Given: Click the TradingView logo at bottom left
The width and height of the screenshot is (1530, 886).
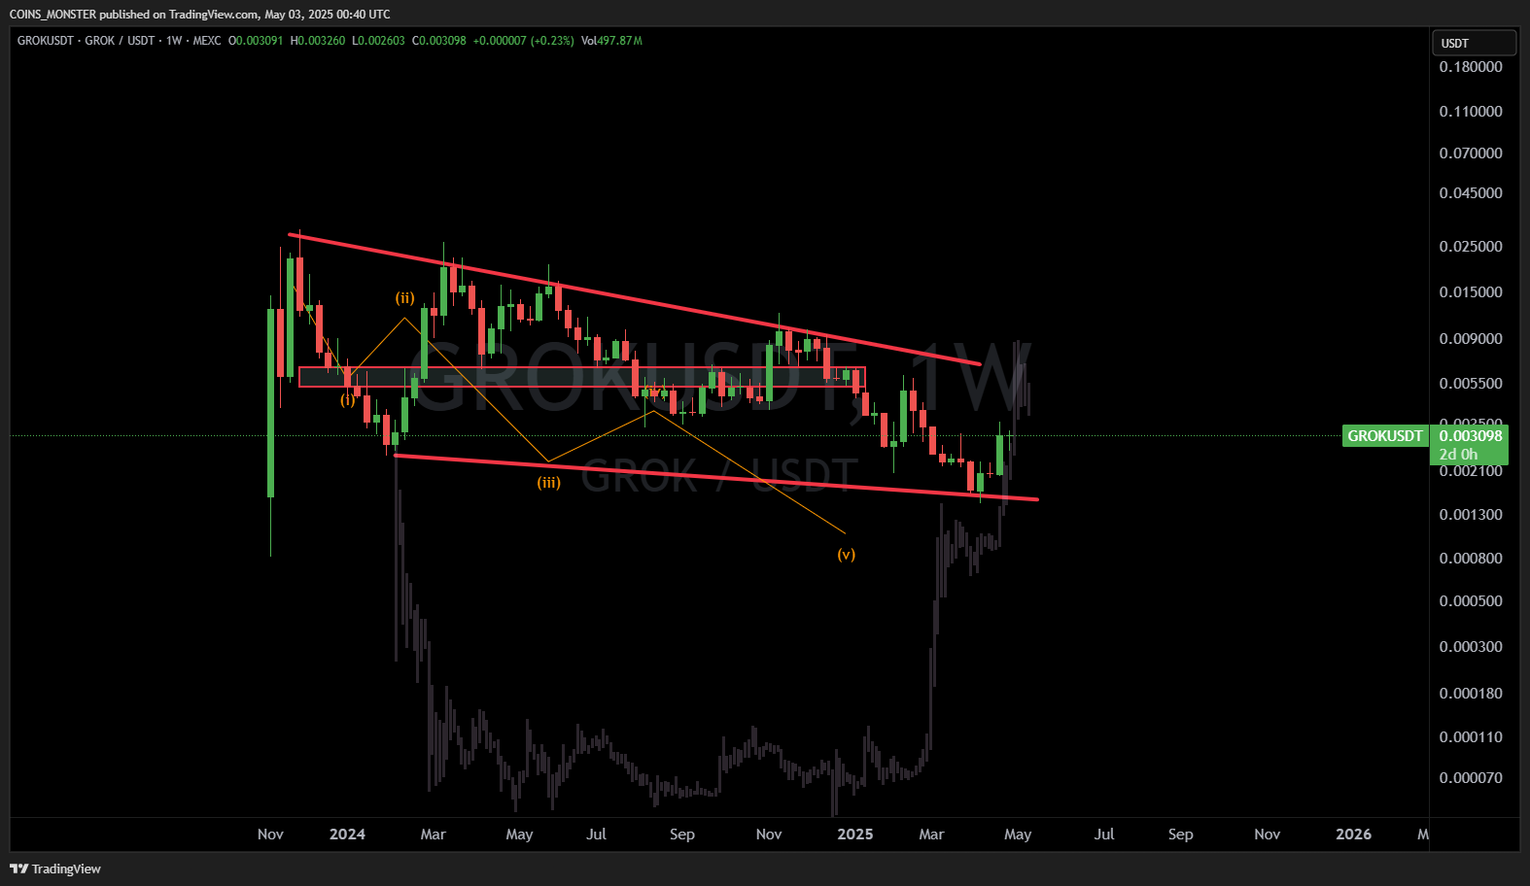Looking at the screenshot, I should pos(55,869).
